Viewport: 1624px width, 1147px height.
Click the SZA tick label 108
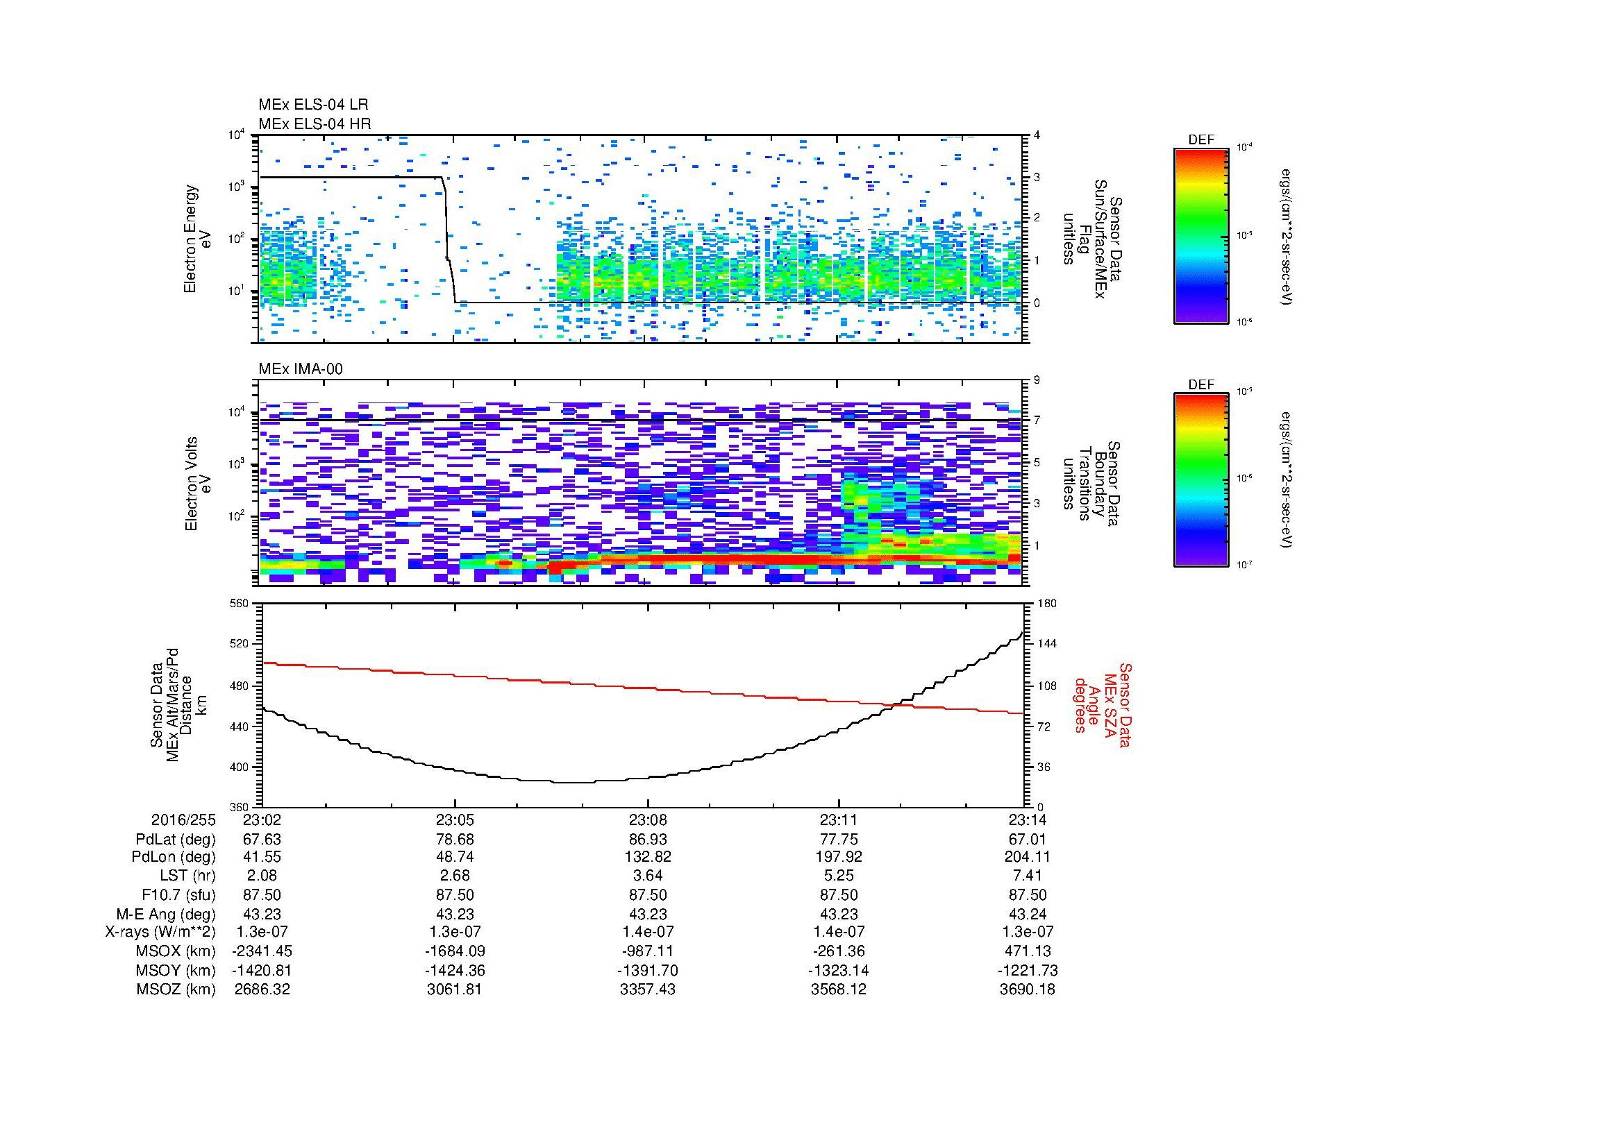(1048, 686)
